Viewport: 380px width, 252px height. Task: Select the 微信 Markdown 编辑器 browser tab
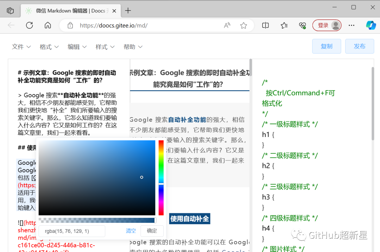pyautogui.click(x=70, y=11)
